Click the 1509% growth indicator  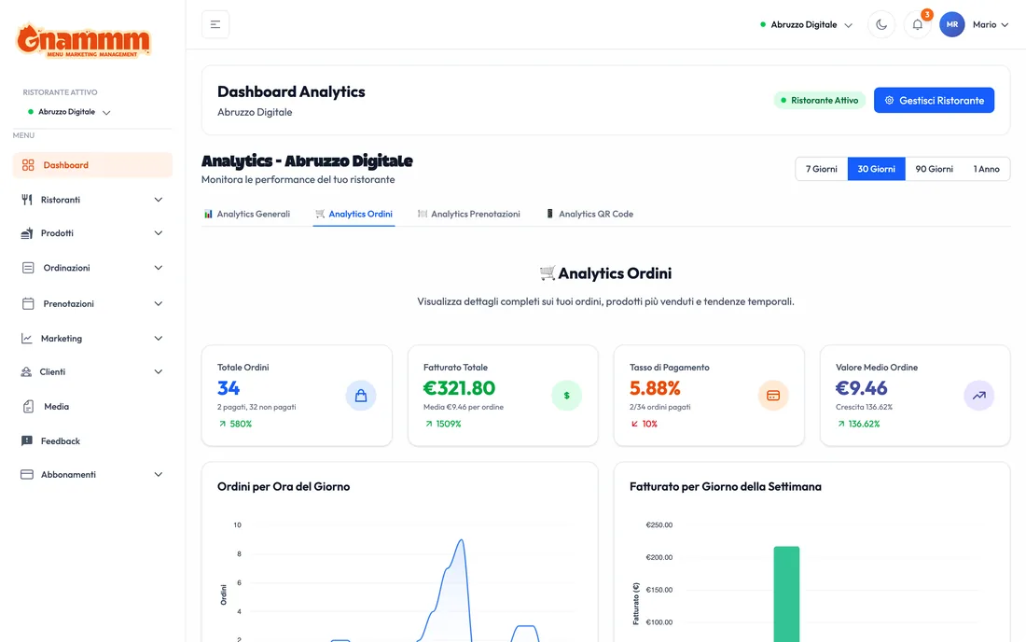tap(442, 424)
